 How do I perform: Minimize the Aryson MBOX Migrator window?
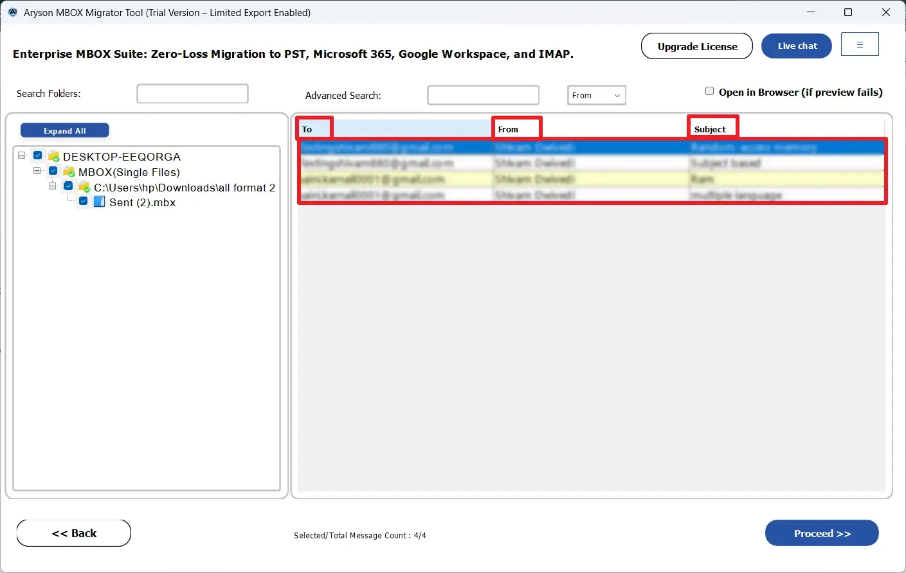pyautogui.click(x=810, y=12)
